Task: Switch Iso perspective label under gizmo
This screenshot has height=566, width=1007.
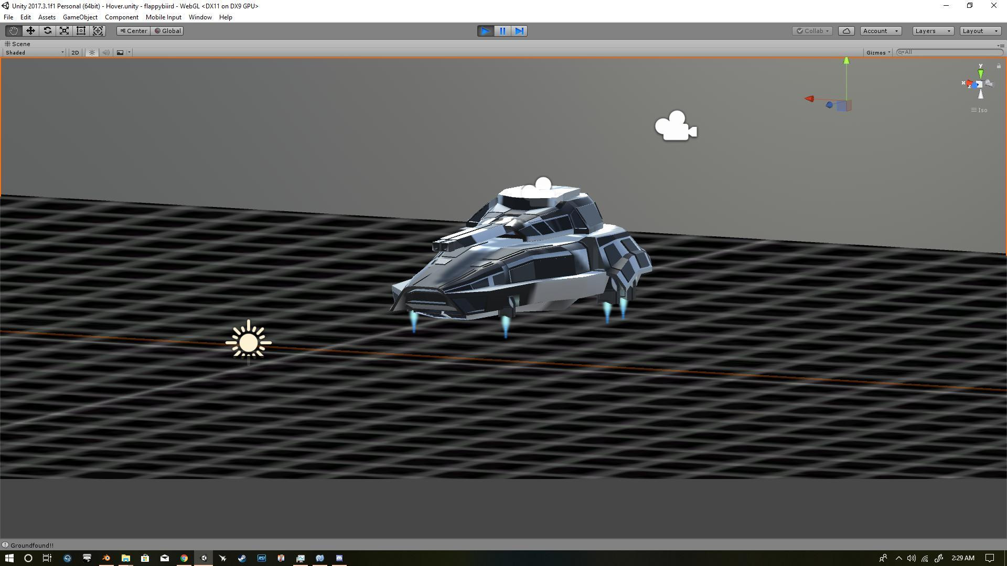Action: (979, 110)
